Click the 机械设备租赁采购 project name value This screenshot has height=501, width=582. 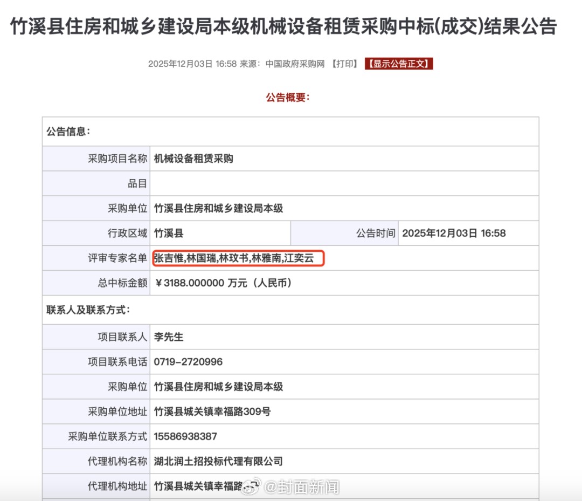click(x=193, y=159)
